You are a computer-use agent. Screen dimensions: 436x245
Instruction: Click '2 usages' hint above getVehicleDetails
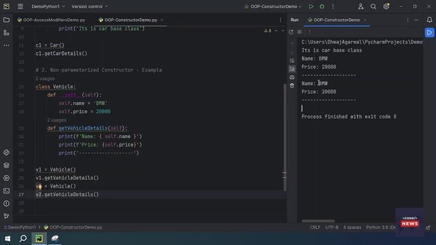[57, 120]
